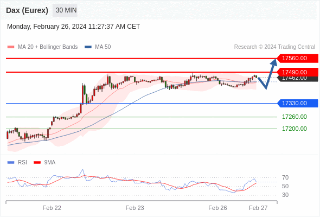Click the blue MA 50 legend swatch

pos(88,47)
